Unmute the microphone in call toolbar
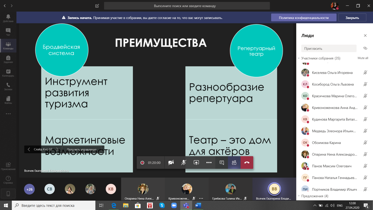The height and width of the screenshot is (210, 373). [x=184, y=163]
